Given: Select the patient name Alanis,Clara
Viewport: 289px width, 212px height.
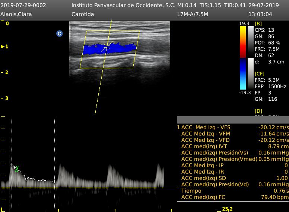Looking at the screenshot, I should tap(16, 14).
